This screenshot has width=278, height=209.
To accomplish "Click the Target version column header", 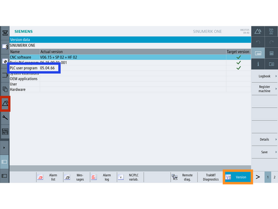I will 238,52.
